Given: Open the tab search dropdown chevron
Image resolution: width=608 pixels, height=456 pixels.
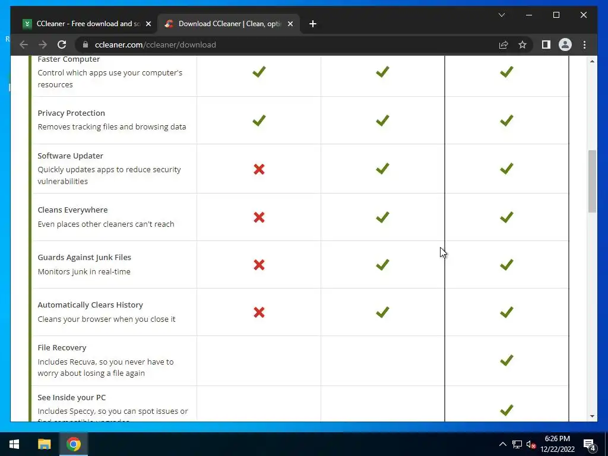Looking at the screenshot, I should [x=501, y=15].
